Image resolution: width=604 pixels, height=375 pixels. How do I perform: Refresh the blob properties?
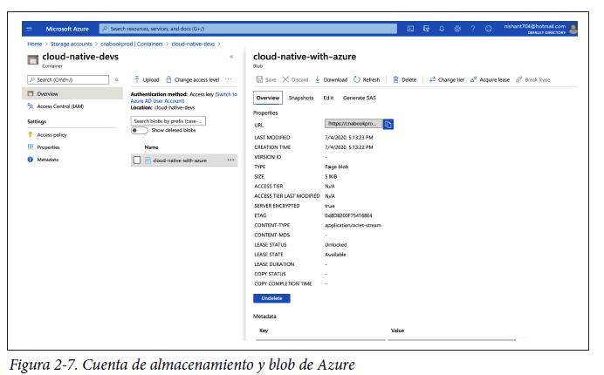tap(367, 79)
